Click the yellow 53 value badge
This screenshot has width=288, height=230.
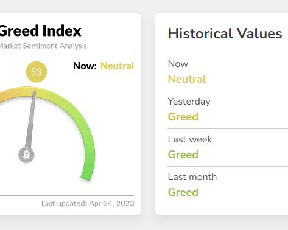(37, 72)
